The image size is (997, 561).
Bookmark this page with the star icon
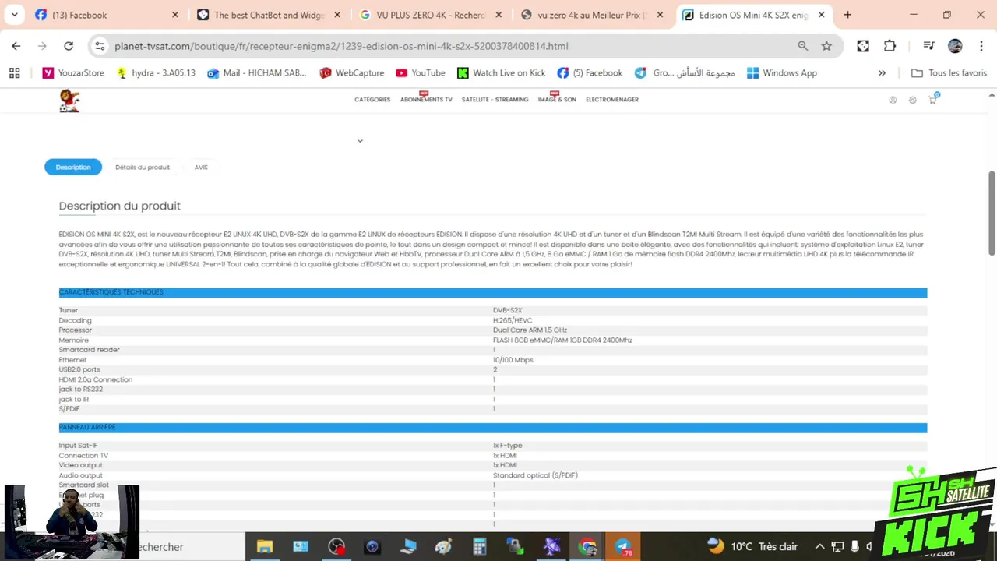(x=826, y=46)
